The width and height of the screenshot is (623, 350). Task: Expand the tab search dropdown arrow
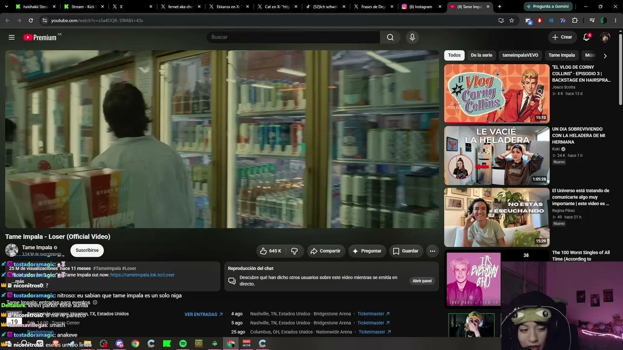coord(6,7)
